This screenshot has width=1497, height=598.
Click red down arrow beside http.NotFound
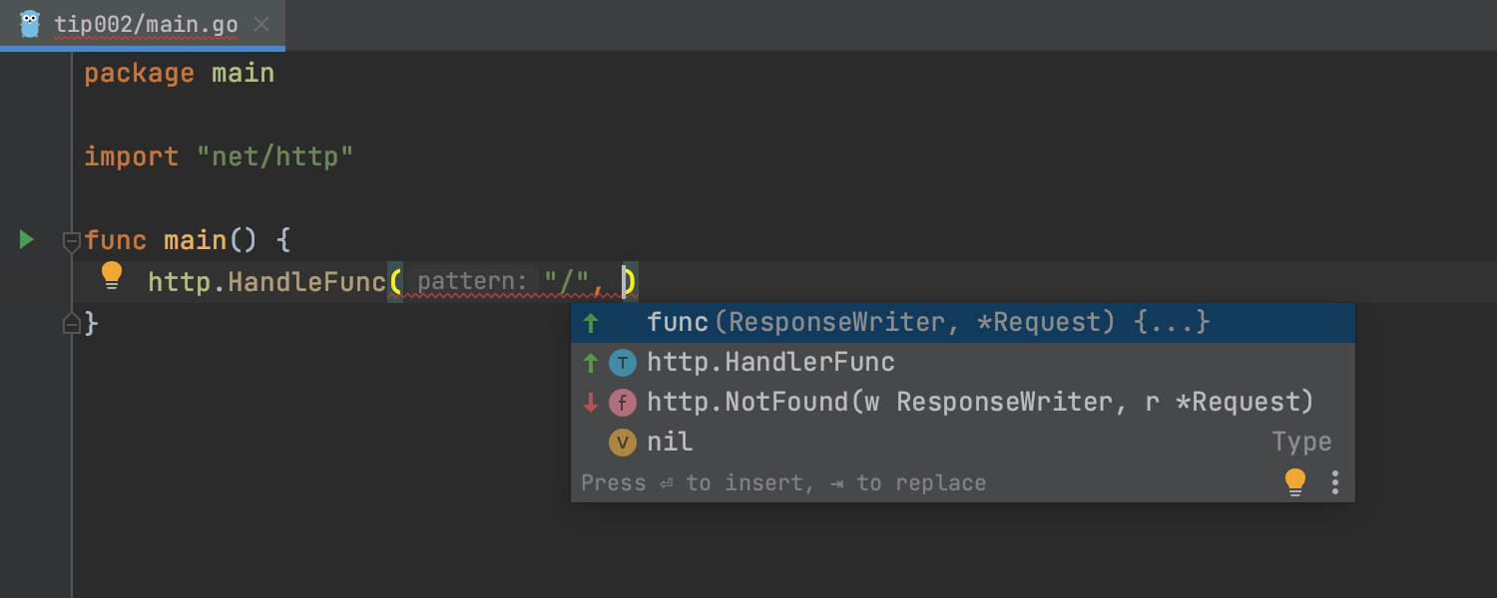coord(591,403)
